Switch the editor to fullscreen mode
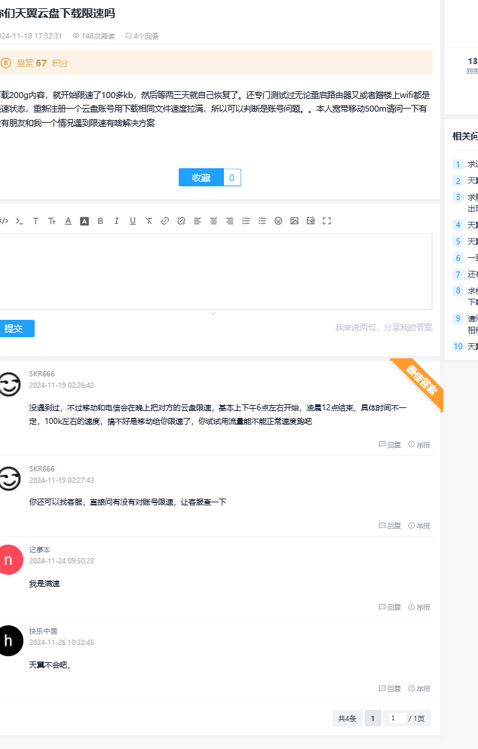This screenshot has height=749, width=478. [326, 221]
